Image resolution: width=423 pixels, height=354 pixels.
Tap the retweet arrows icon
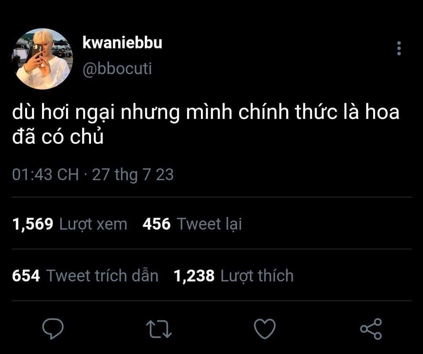[159, 329]
